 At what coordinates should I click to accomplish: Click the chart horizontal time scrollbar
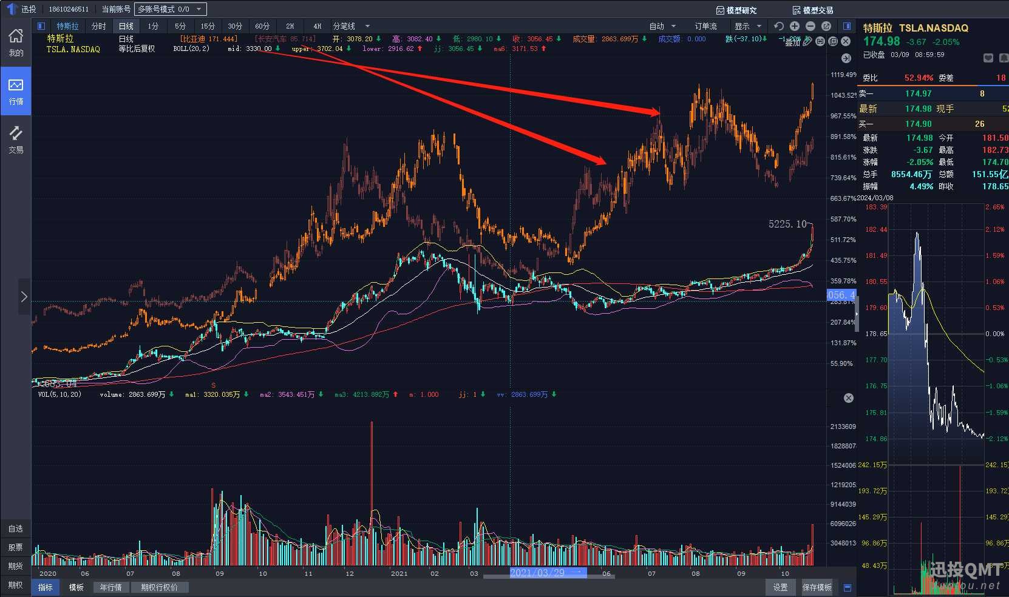point(549,577)
